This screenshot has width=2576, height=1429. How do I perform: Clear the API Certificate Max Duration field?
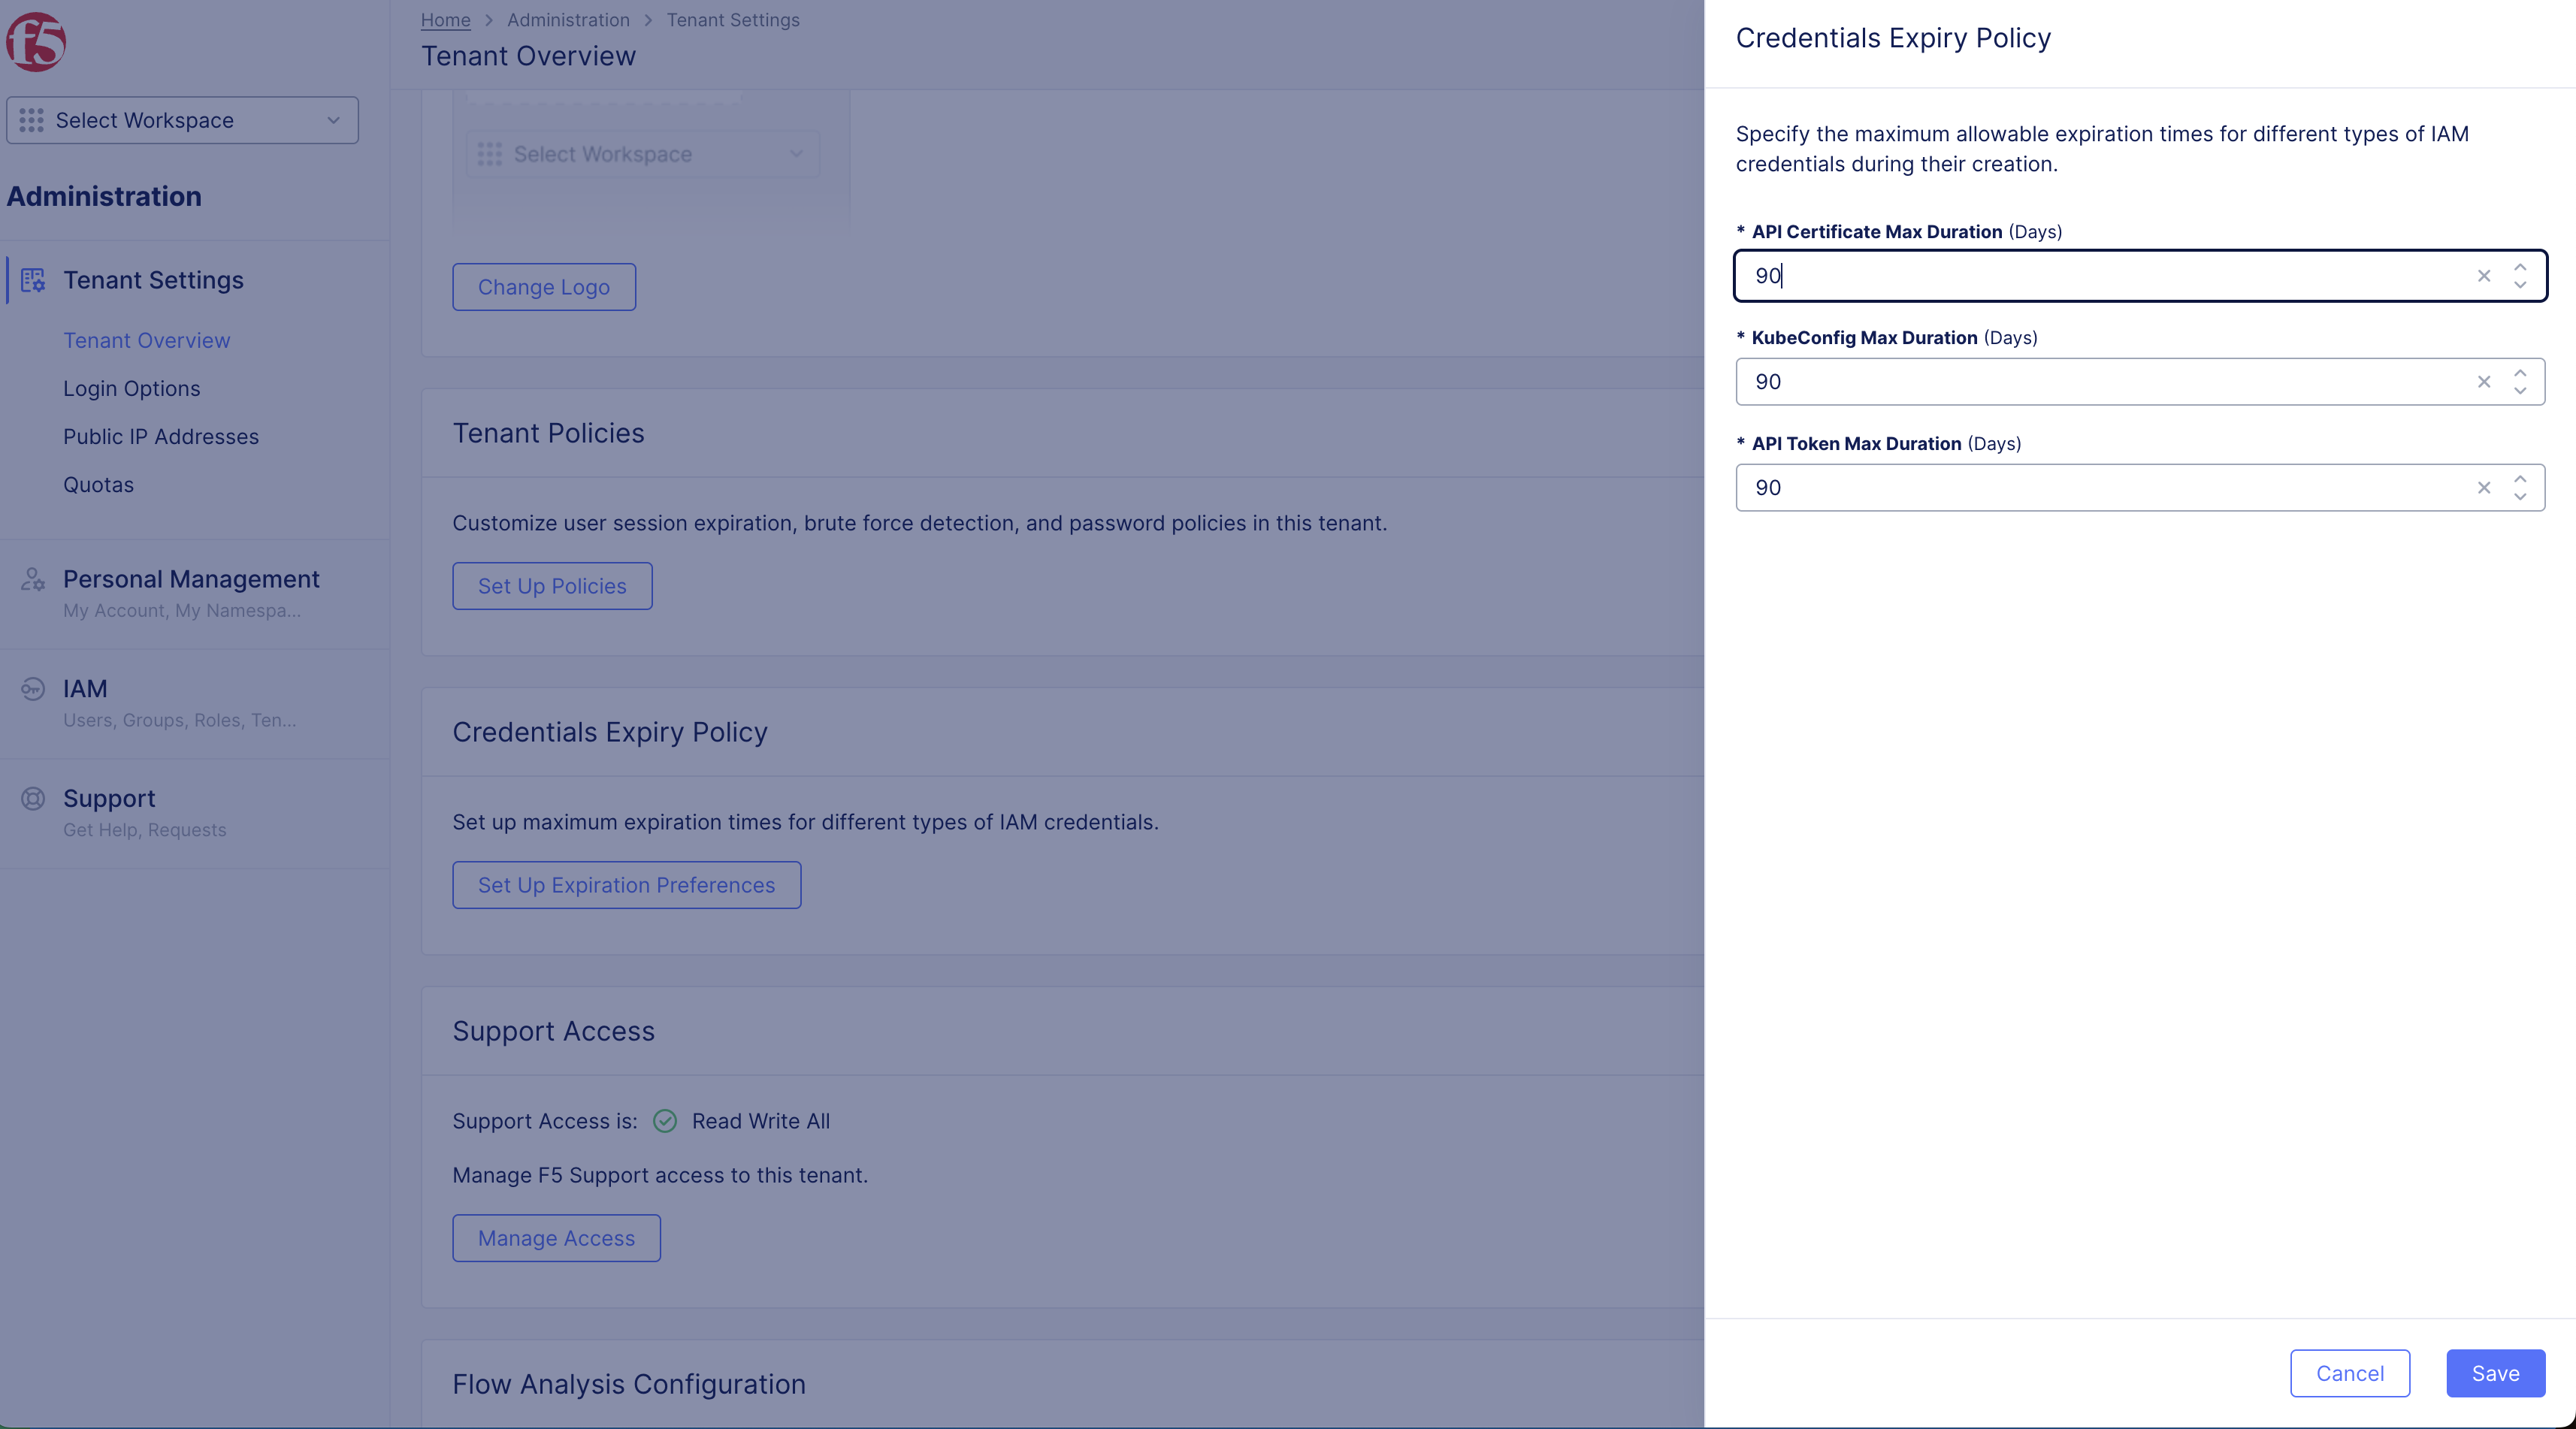pos(2484,276)
